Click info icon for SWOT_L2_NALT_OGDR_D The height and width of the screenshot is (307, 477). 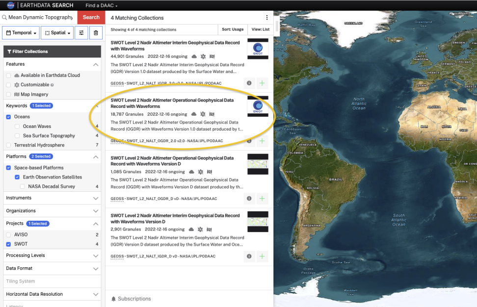[x=249, y=199]
